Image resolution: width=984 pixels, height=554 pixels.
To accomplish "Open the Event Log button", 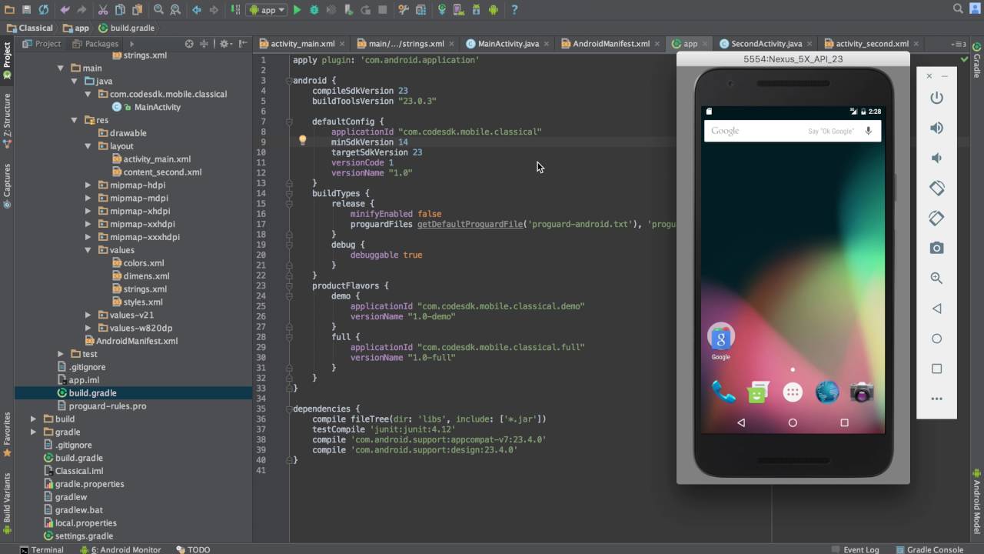I will (855, 549).
